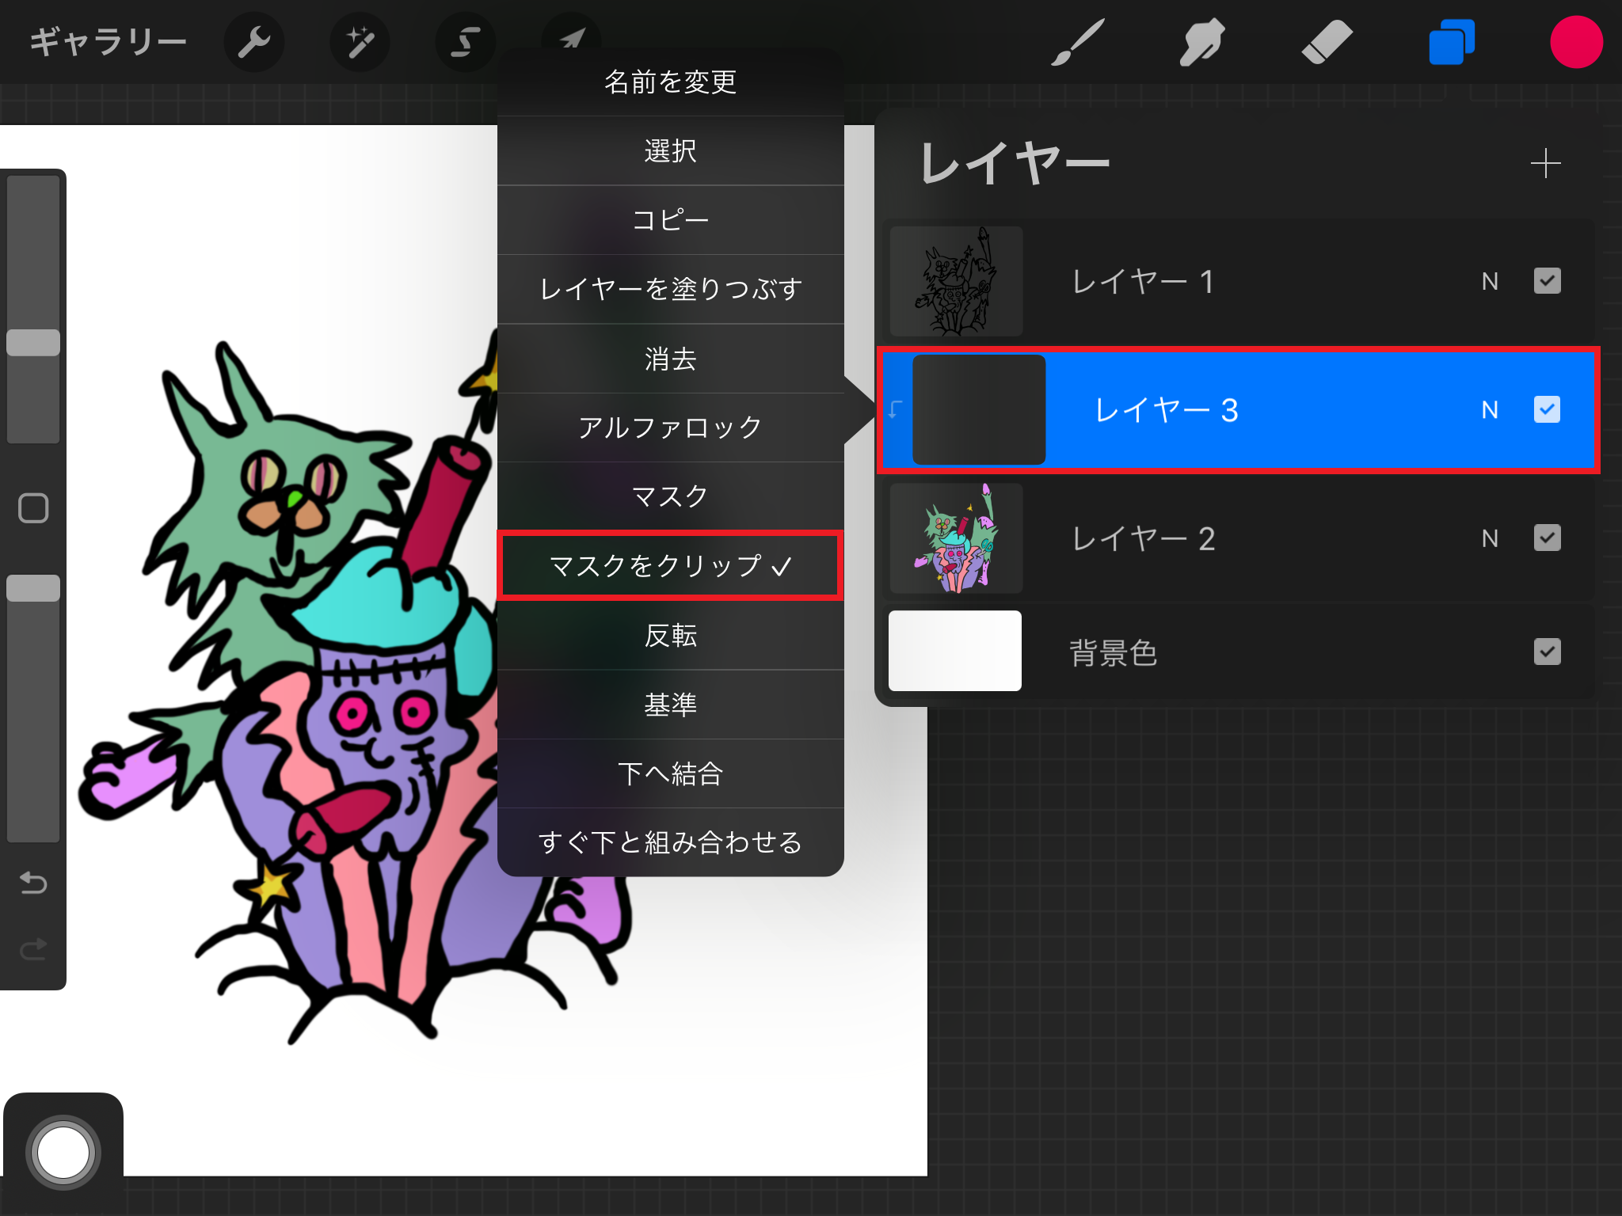
Task: Open the Selection tool
Action: pos(464,41)
